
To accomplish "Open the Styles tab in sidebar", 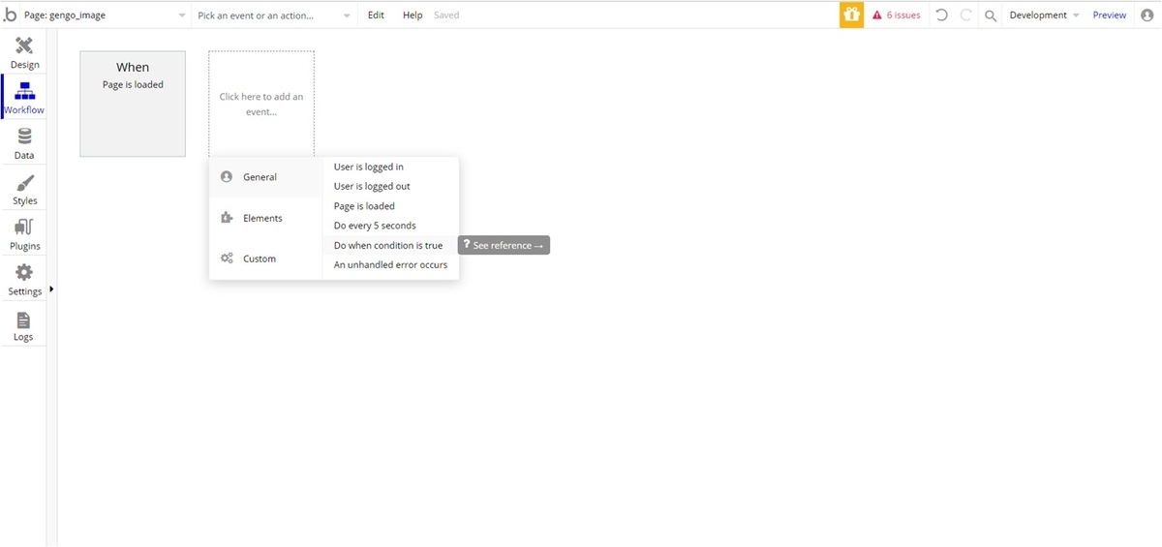I will (24, 189).
